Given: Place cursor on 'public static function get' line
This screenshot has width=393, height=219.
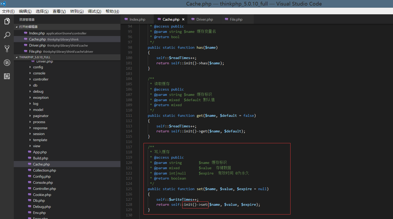Looking at the screenshot, I should (202, 115).
